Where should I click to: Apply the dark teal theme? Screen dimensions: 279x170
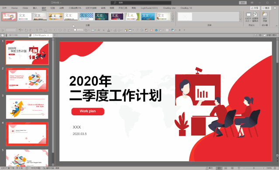(x=102, y=16)
